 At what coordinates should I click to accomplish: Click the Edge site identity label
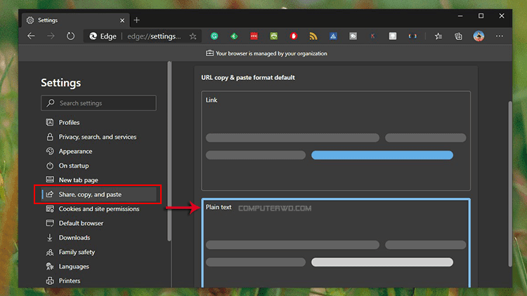pos(103,36)
